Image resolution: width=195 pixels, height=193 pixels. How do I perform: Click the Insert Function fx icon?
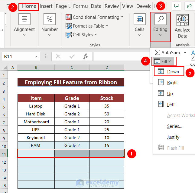(x=85, y=56)
